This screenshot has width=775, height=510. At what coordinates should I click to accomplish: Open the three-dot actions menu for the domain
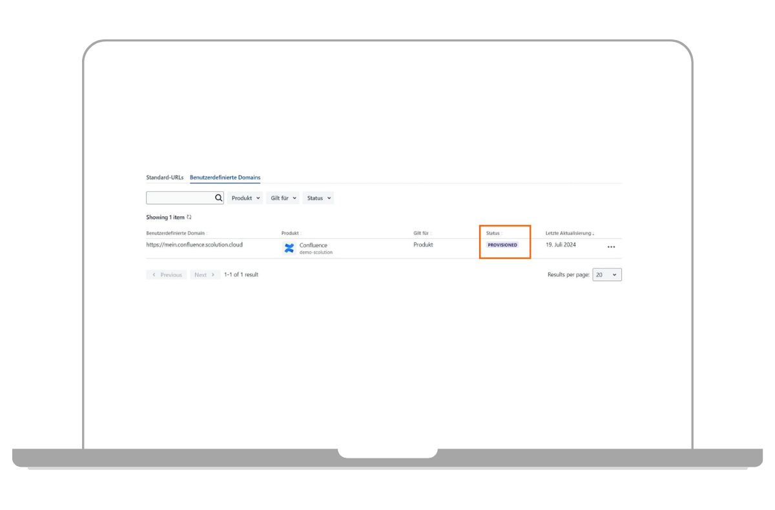[611, 247]
